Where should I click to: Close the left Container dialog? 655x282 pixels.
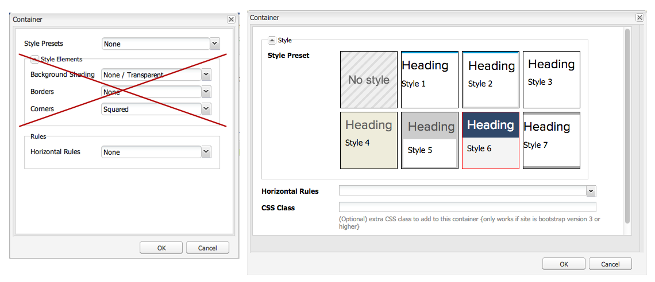coord(231,19)
